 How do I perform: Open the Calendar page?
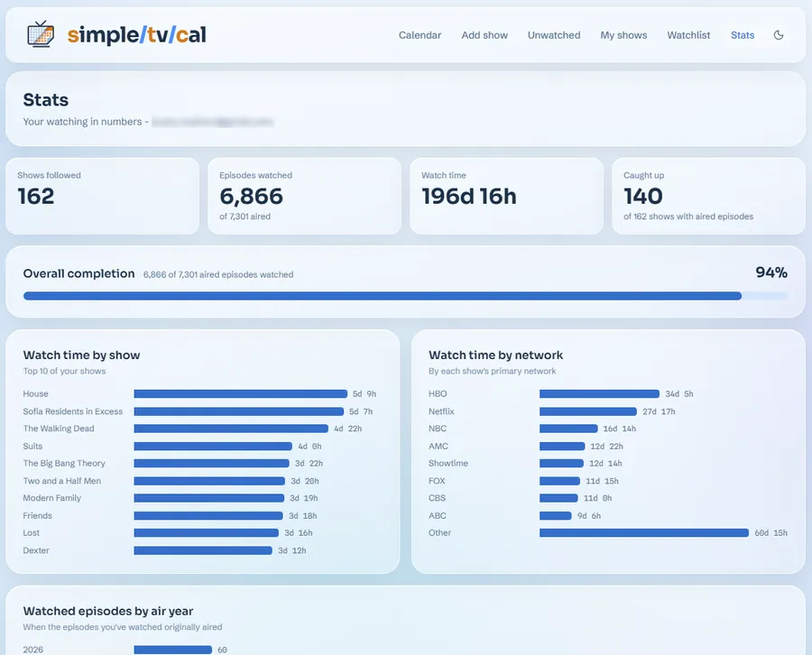[420, 35]
